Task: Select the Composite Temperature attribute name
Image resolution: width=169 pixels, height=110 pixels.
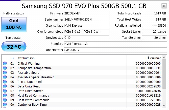Action: coord(35,68)
